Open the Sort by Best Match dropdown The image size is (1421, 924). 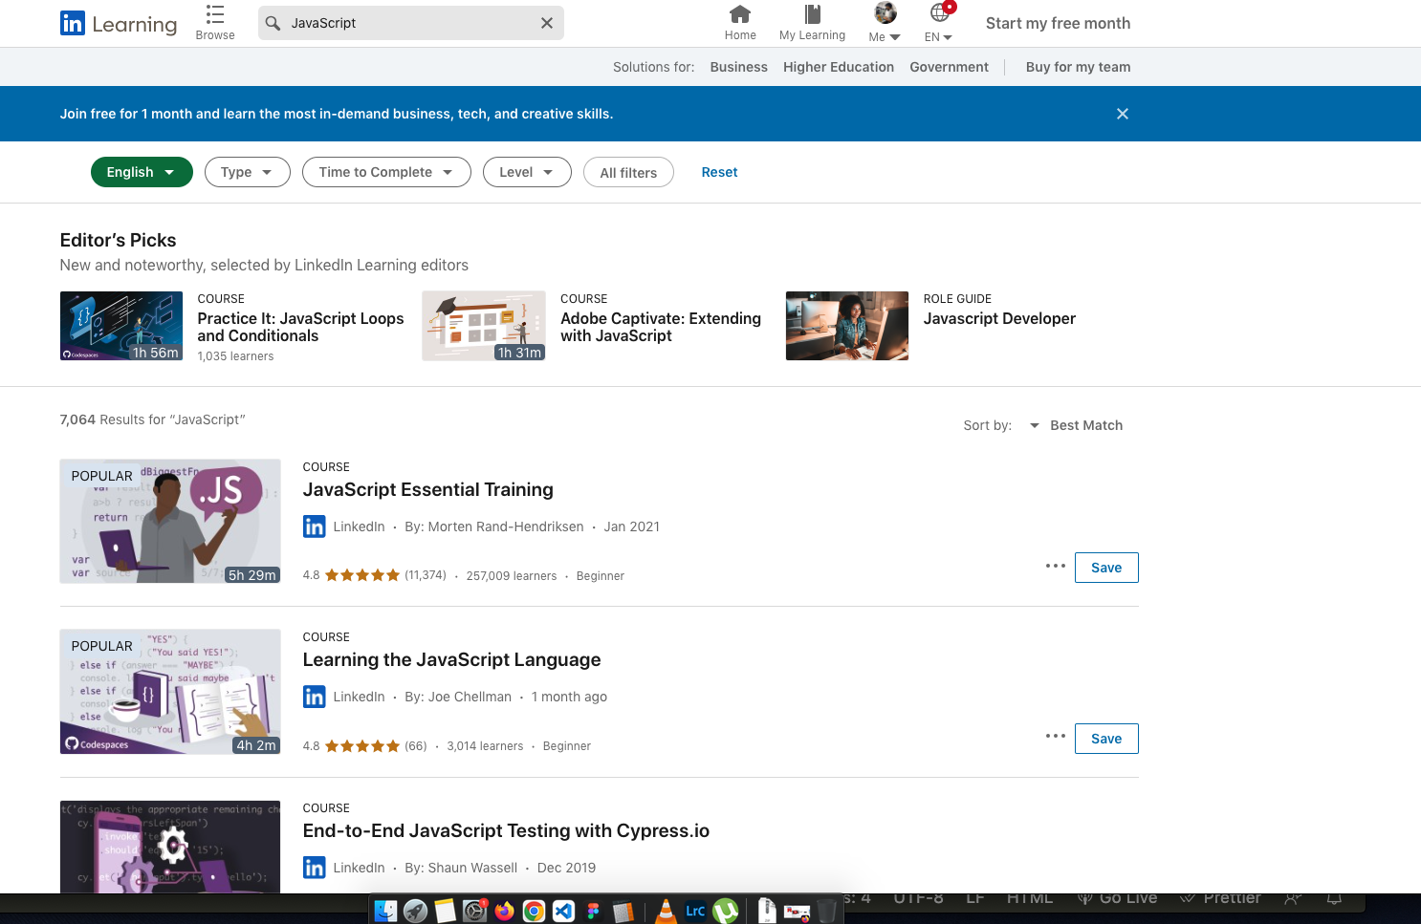click(1076, 425)
